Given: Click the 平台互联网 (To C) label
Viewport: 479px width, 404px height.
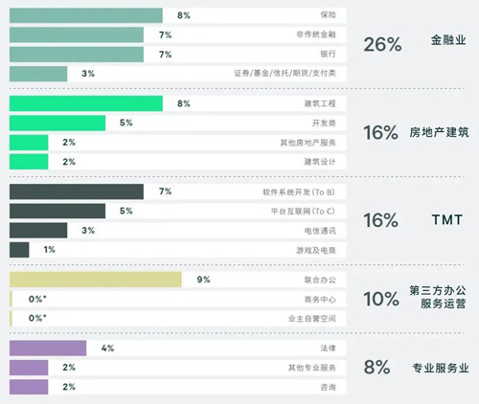Looking at the screenshot, I should [x=303, y=212].
